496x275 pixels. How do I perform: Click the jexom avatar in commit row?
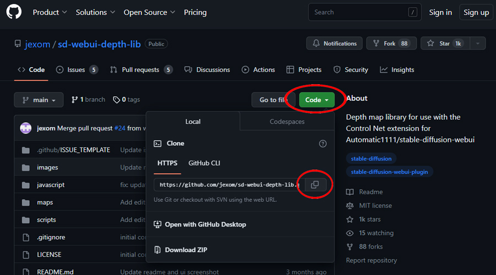25,128
